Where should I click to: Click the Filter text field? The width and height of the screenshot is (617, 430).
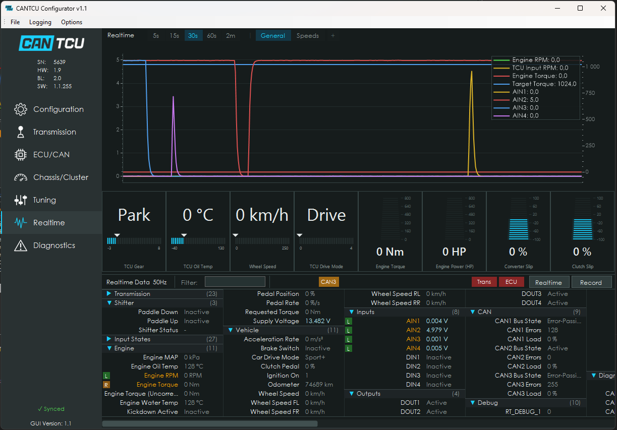[235, 282]
